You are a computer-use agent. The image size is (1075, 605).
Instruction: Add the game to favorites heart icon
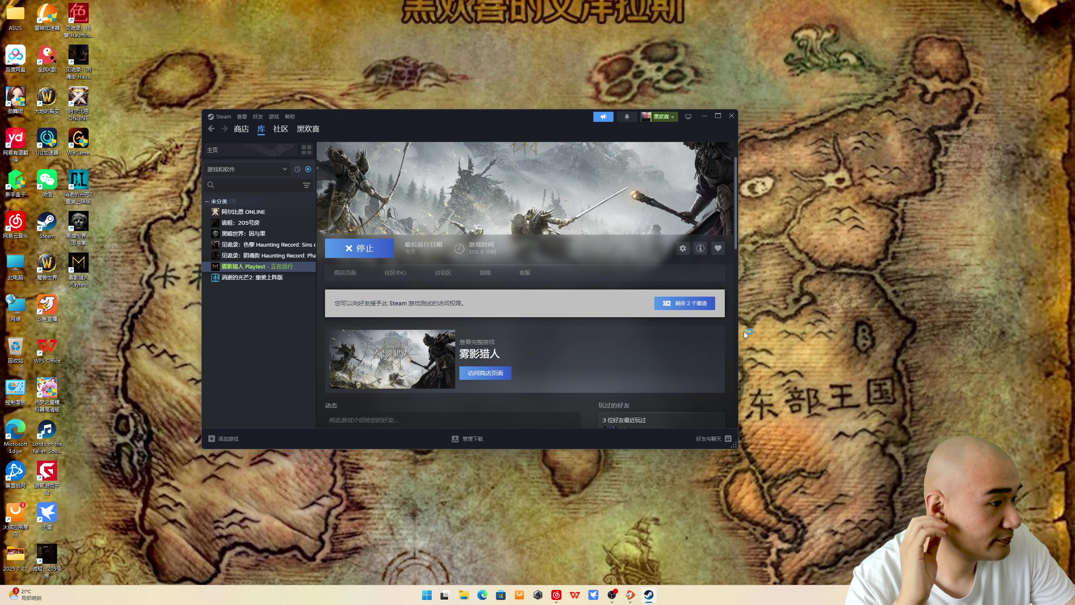point(718,248)
